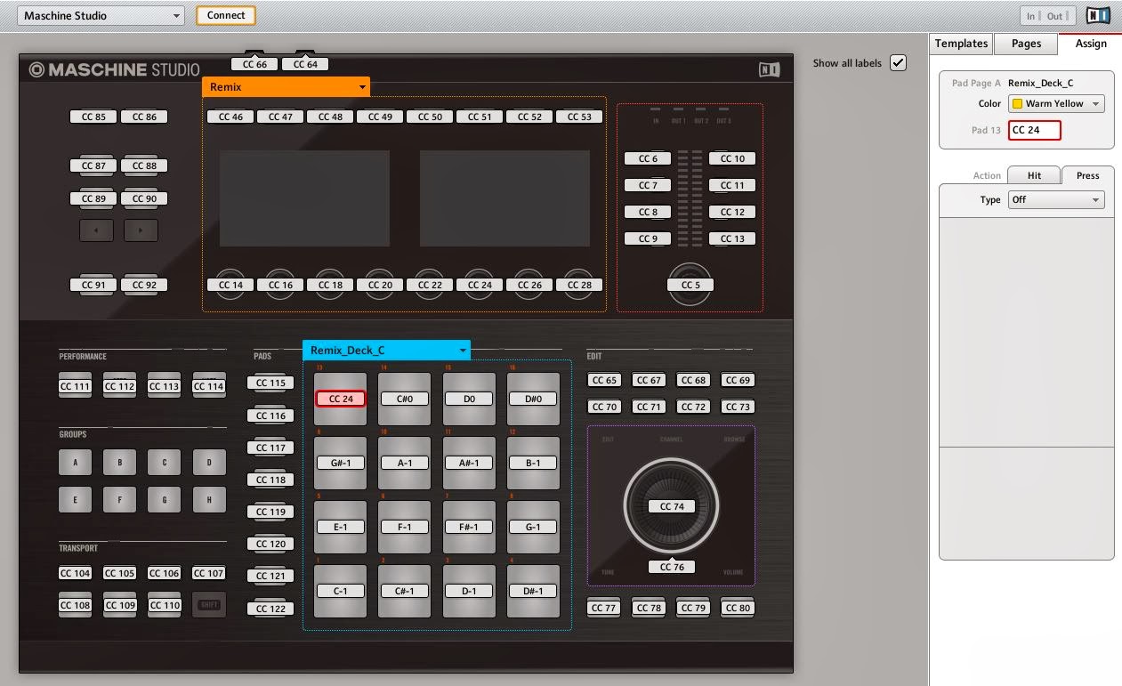Click the right arrow page button
This screenshot has width=1122, height=686.
tap(141, 230)
